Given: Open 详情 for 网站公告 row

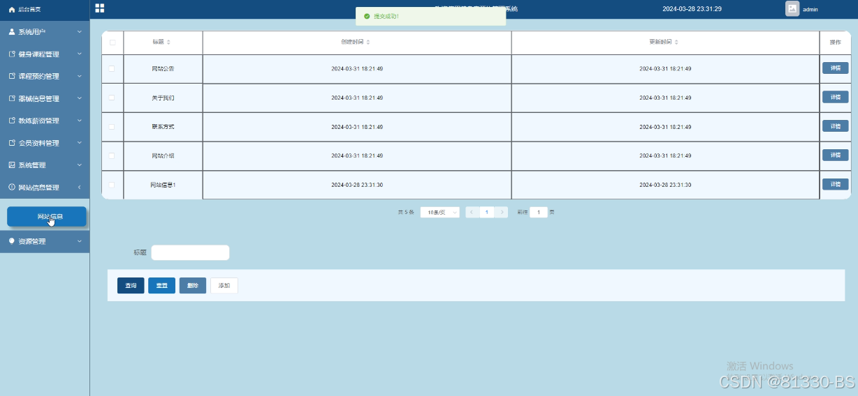Looking at the screenshot, I should pyautogui.click(x=835, y=68).
